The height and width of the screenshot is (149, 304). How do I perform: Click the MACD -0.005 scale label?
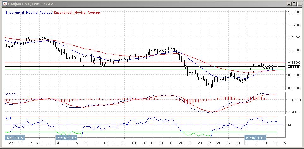tap(294, 112)
